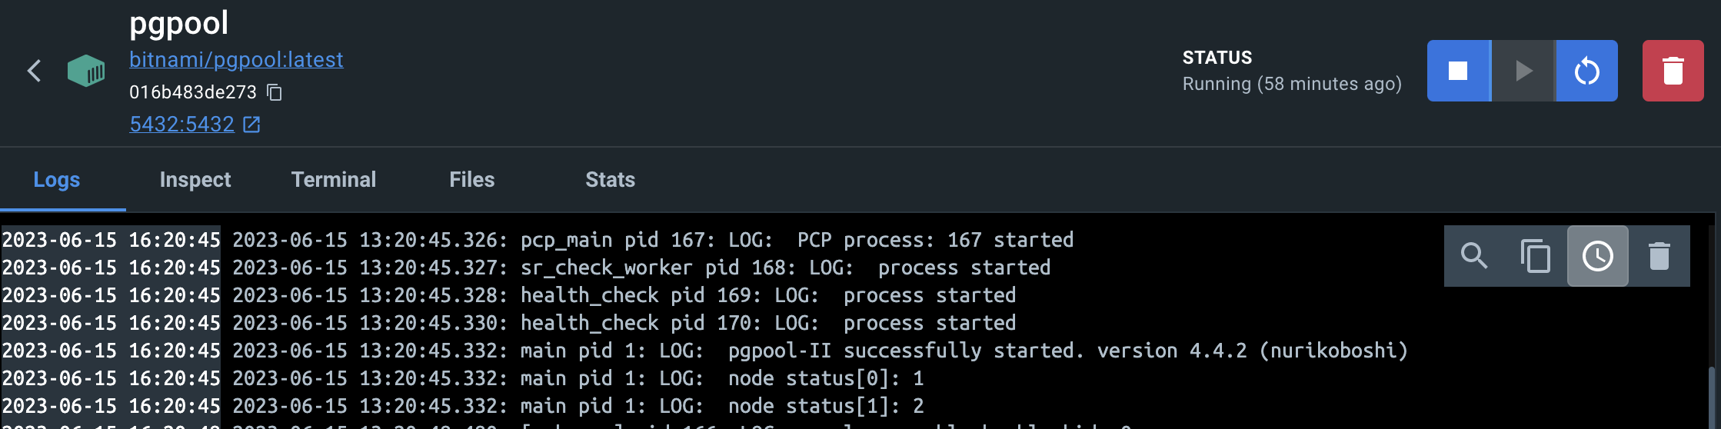Image resolution: width=1721 pixels, height=429 pixels.
Task: View the Stats tab
Action: [611, 180]
